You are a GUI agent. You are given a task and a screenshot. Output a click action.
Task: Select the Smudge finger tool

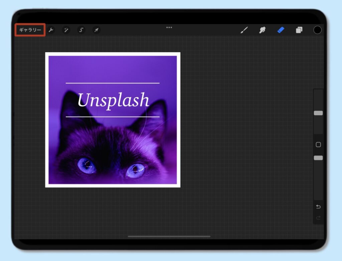pyautogui.click(x=263, y=30)
